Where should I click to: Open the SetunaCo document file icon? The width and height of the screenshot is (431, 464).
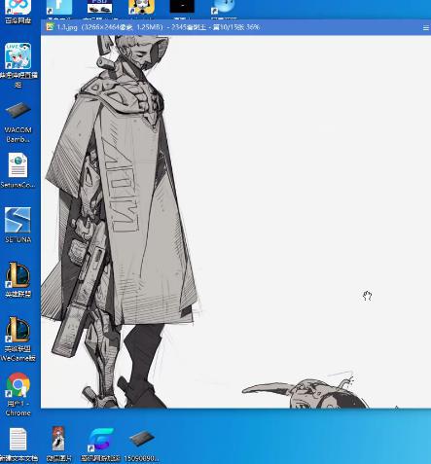point(18,170)
